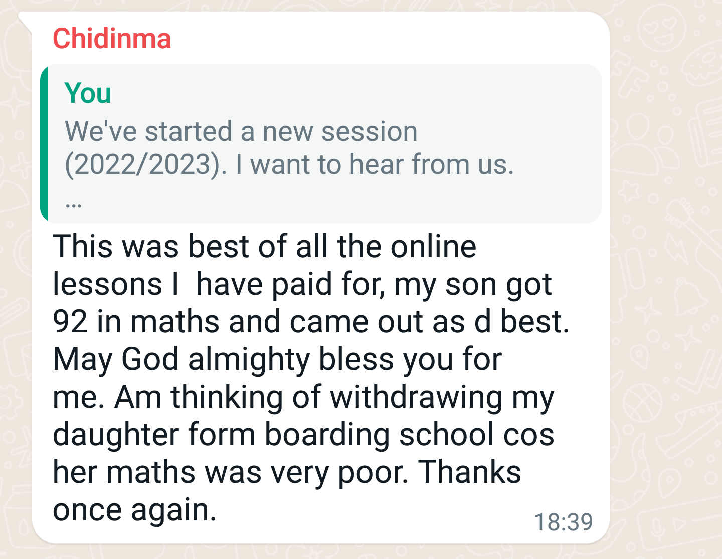Click "I want to hear from us." in the quote

(x=375, y=164)
